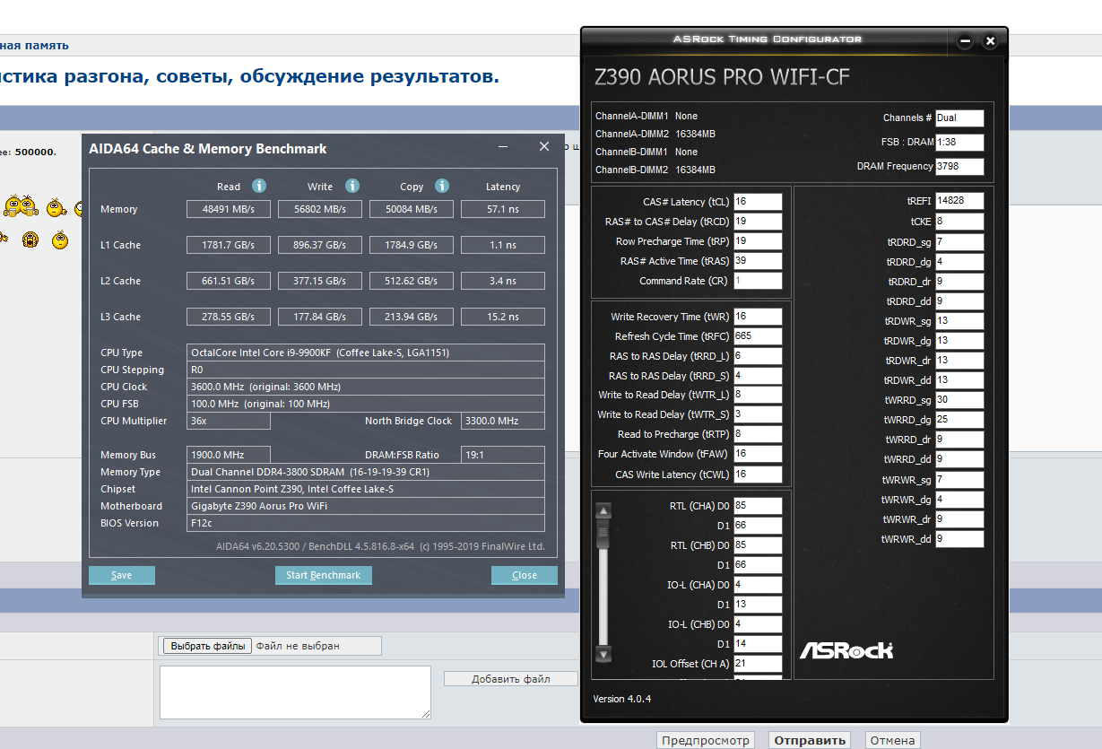Click the tRCD value field
This screenshot has width=1102, height=749.
758,222
